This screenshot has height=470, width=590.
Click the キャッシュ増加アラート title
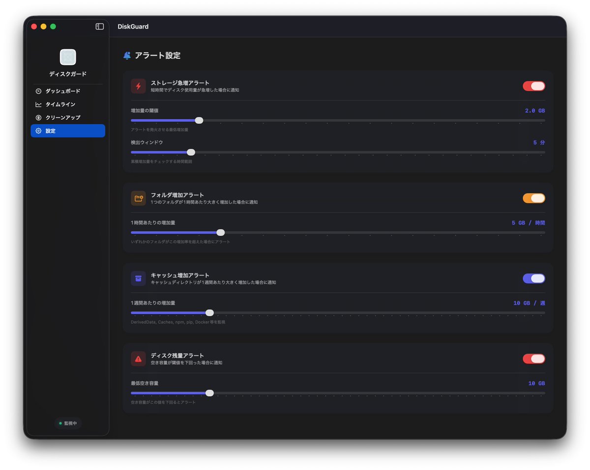point(180,276)
